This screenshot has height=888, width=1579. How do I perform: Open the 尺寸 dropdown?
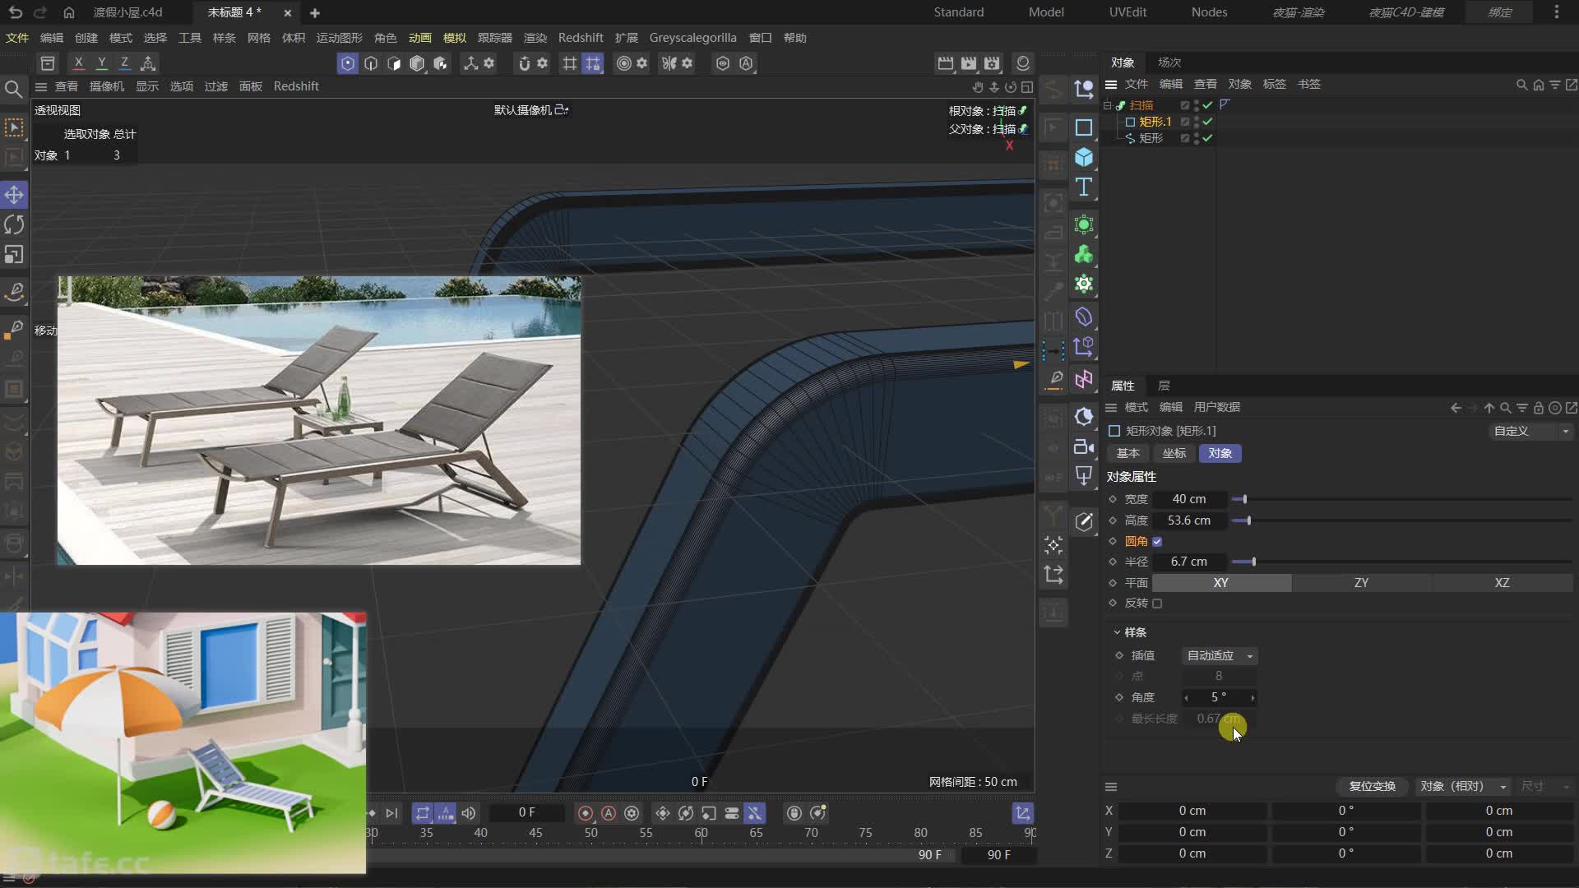point(1544,787)
